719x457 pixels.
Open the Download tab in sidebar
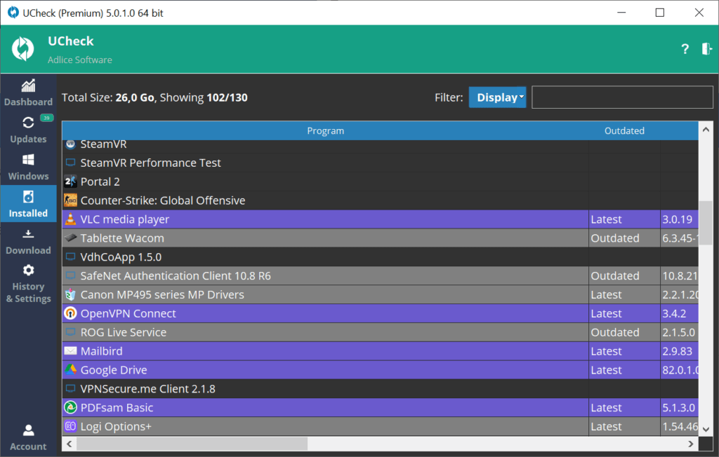tap(28, 242)
